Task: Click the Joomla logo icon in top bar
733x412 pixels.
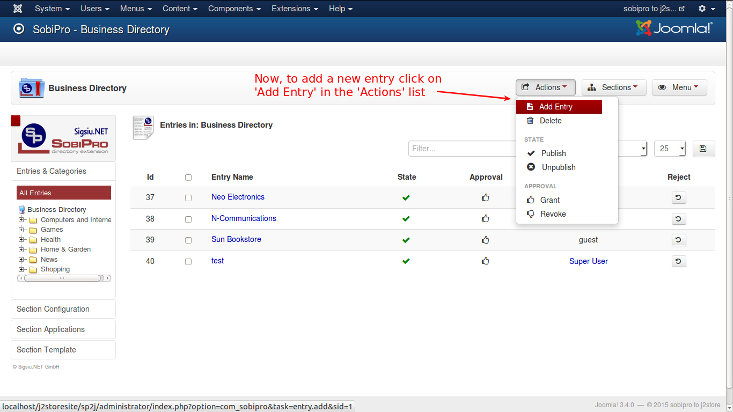Action: pos(18,9)
